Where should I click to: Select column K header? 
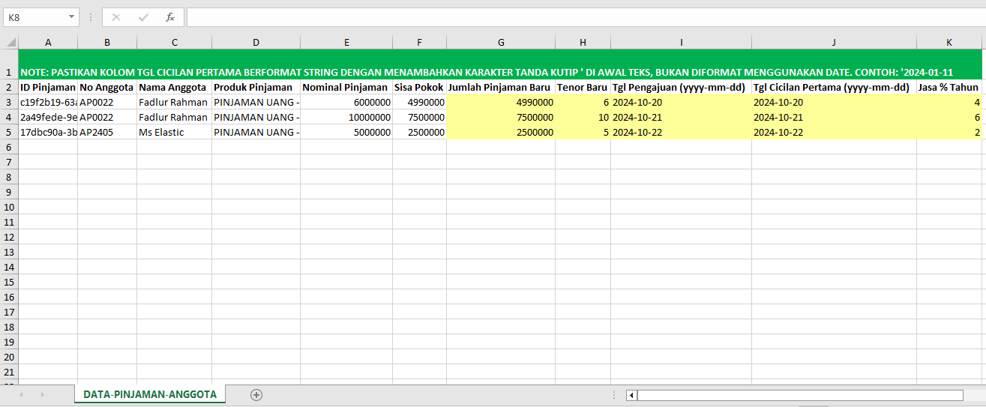[x=949, y=43]
